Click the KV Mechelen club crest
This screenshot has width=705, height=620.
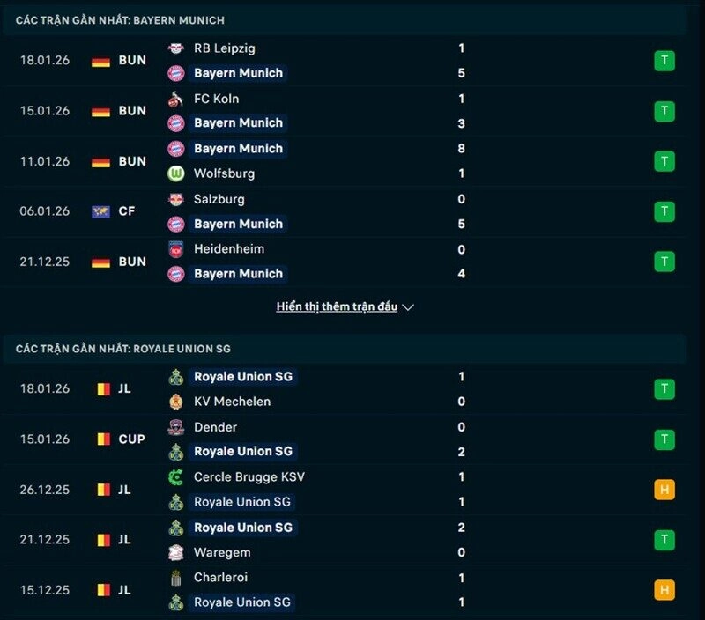[176, 402]
